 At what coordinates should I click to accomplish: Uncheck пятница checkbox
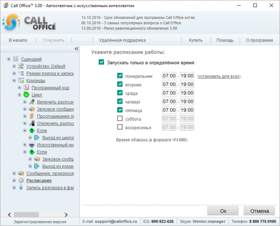[x=120, y=110]
